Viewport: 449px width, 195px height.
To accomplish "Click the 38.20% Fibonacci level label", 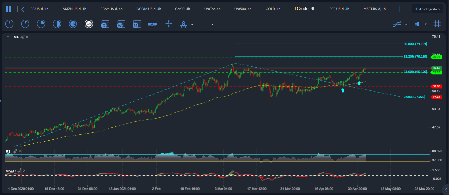I will (415, 57).
